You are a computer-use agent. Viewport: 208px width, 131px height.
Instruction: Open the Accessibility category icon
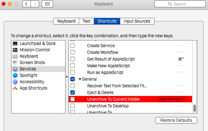point(15,82)
